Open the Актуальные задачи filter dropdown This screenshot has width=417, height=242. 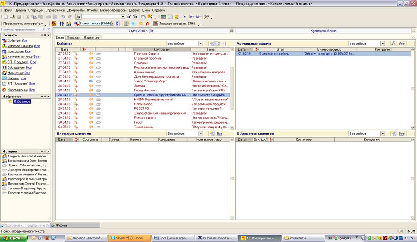pos(382,43)
